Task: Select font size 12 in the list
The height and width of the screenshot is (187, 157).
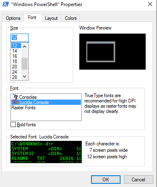Action: click(16, 46)
